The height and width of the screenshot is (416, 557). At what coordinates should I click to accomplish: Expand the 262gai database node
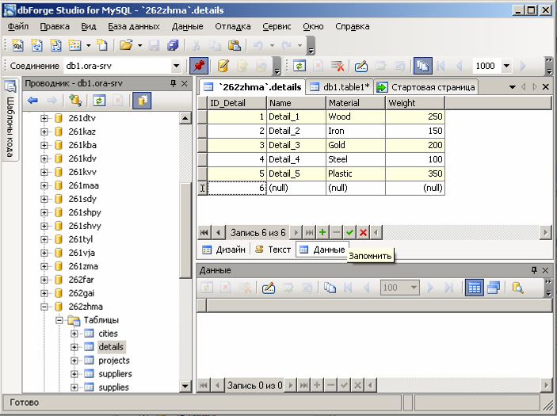(45, 292)
